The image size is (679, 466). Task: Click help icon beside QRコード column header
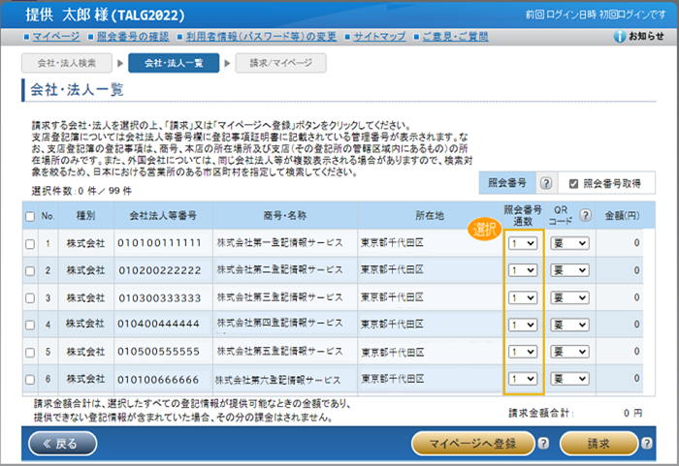(x=585, y=215)
